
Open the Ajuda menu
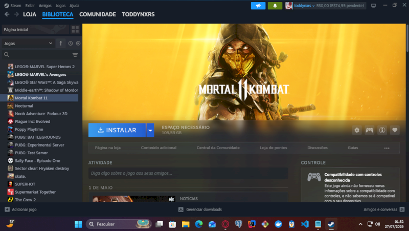(74, 6)
